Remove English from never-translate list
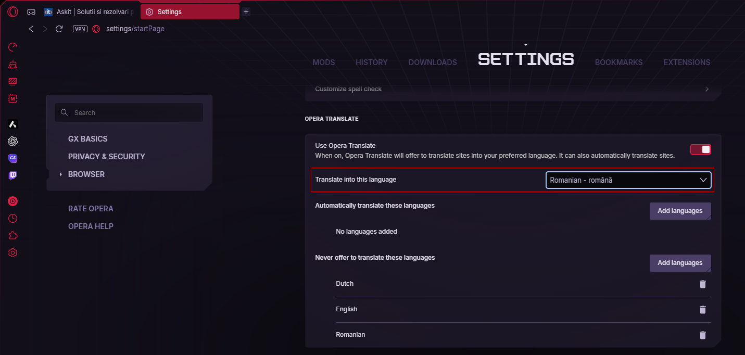Image resolution: width=745 pixels, height=355 pixels. 702,310
